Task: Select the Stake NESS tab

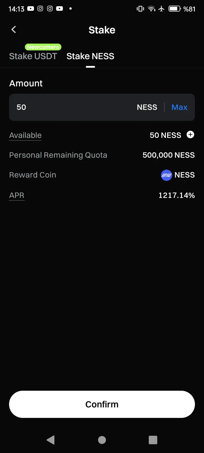Action: (90, 56)
